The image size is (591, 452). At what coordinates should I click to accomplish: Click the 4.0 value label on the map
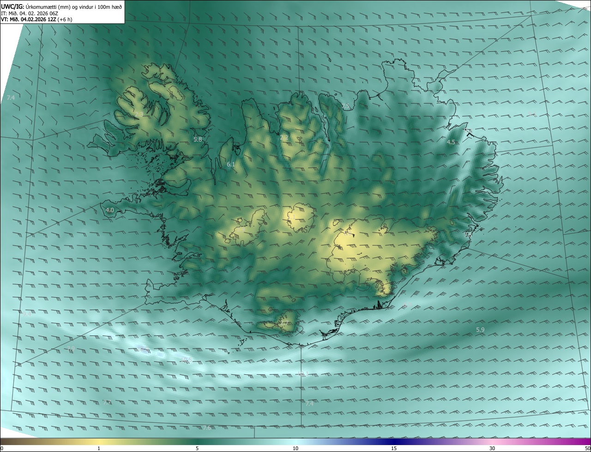tap(110, 210)
